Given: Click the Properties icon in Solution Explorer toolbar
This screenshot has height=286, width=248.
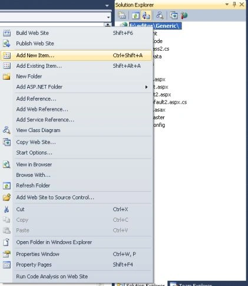Looking at the screenshot, I should (122, 15).
